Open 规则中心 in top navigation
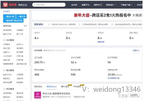143x101 pixels. click(98, 5)
